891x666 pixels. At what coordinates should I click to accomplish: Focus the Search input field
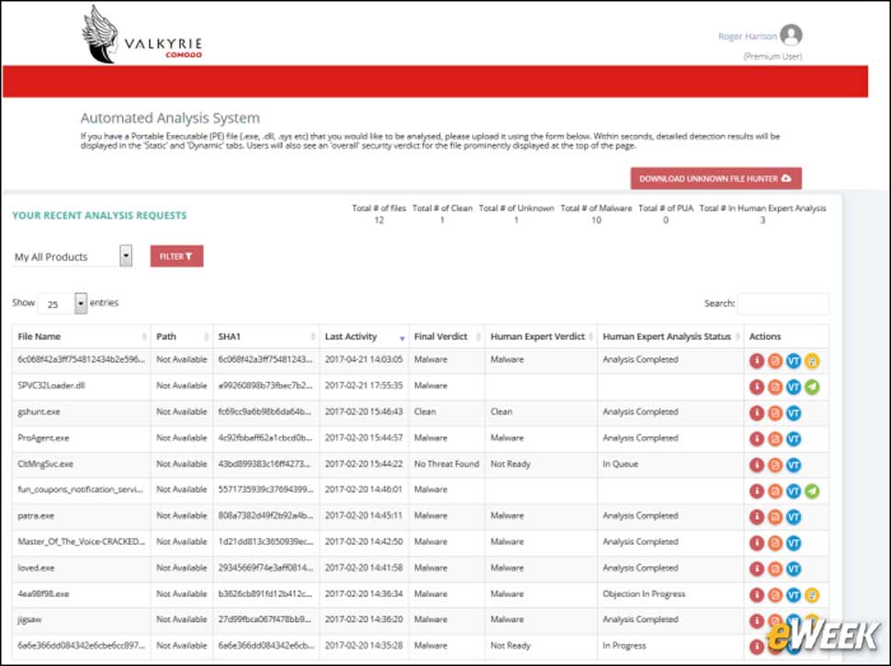pyautogui.click(x=783, y=303)
